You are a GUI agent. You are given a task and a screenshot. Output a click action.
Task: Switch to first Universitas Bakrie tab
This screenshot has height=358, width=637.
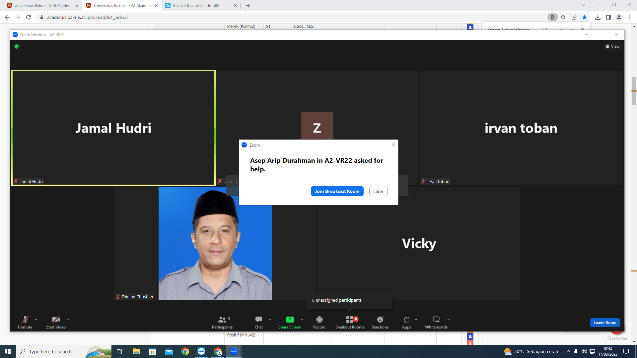[x=42, y=6]
